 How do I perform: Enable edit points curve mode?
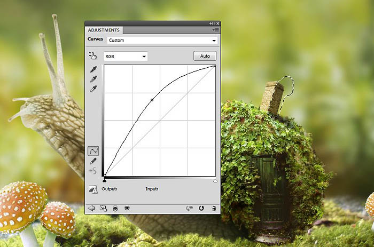click(x=93, y=151)
